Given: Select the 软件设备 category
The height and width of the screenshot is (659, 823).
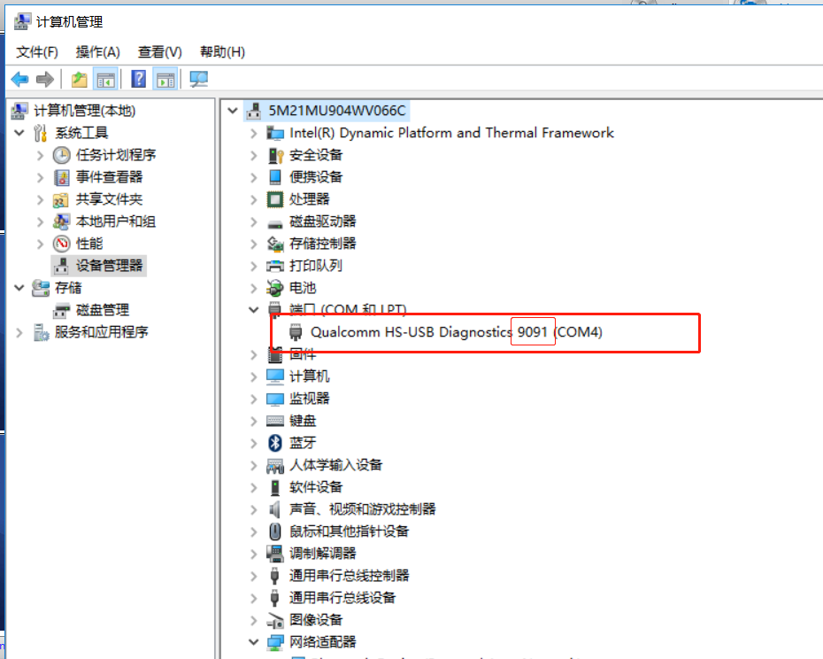Looking at the screenshot, I should [316, 487].
